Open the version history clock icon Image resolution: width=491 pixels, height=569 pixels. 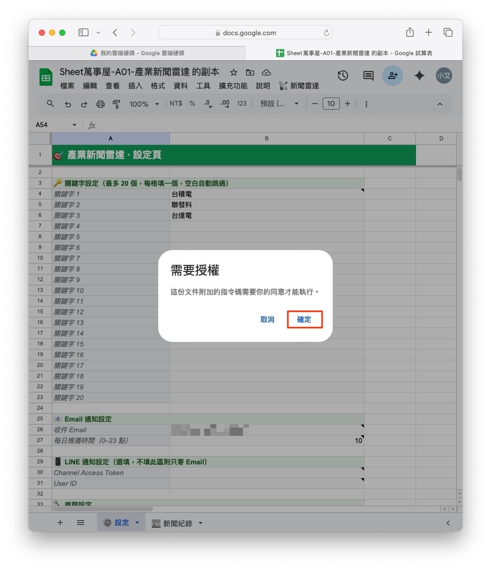tap(343, 76)
